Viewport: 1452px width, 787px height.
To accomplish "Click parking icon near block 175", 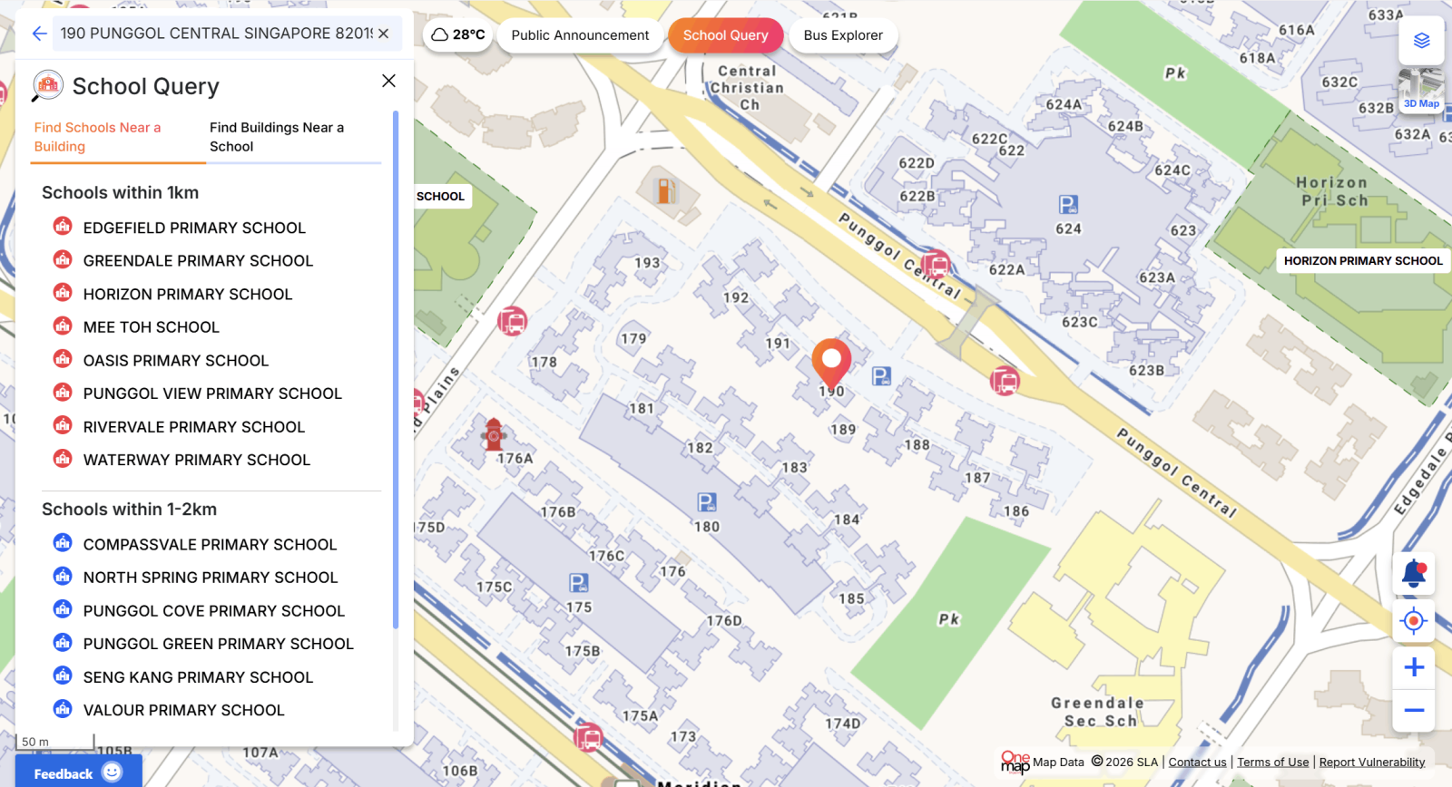I will coord(578,583).
